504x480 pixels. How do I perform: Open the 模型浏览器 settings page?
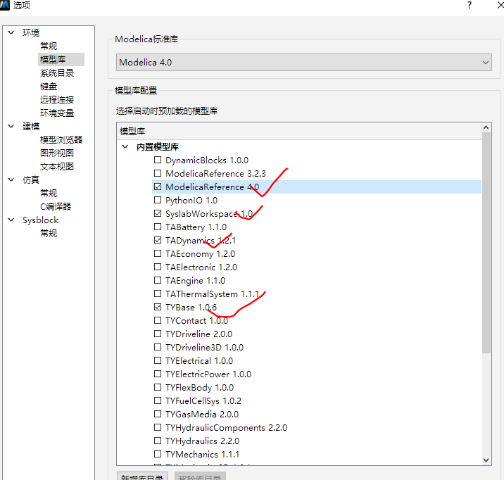[x=61, y=140]
